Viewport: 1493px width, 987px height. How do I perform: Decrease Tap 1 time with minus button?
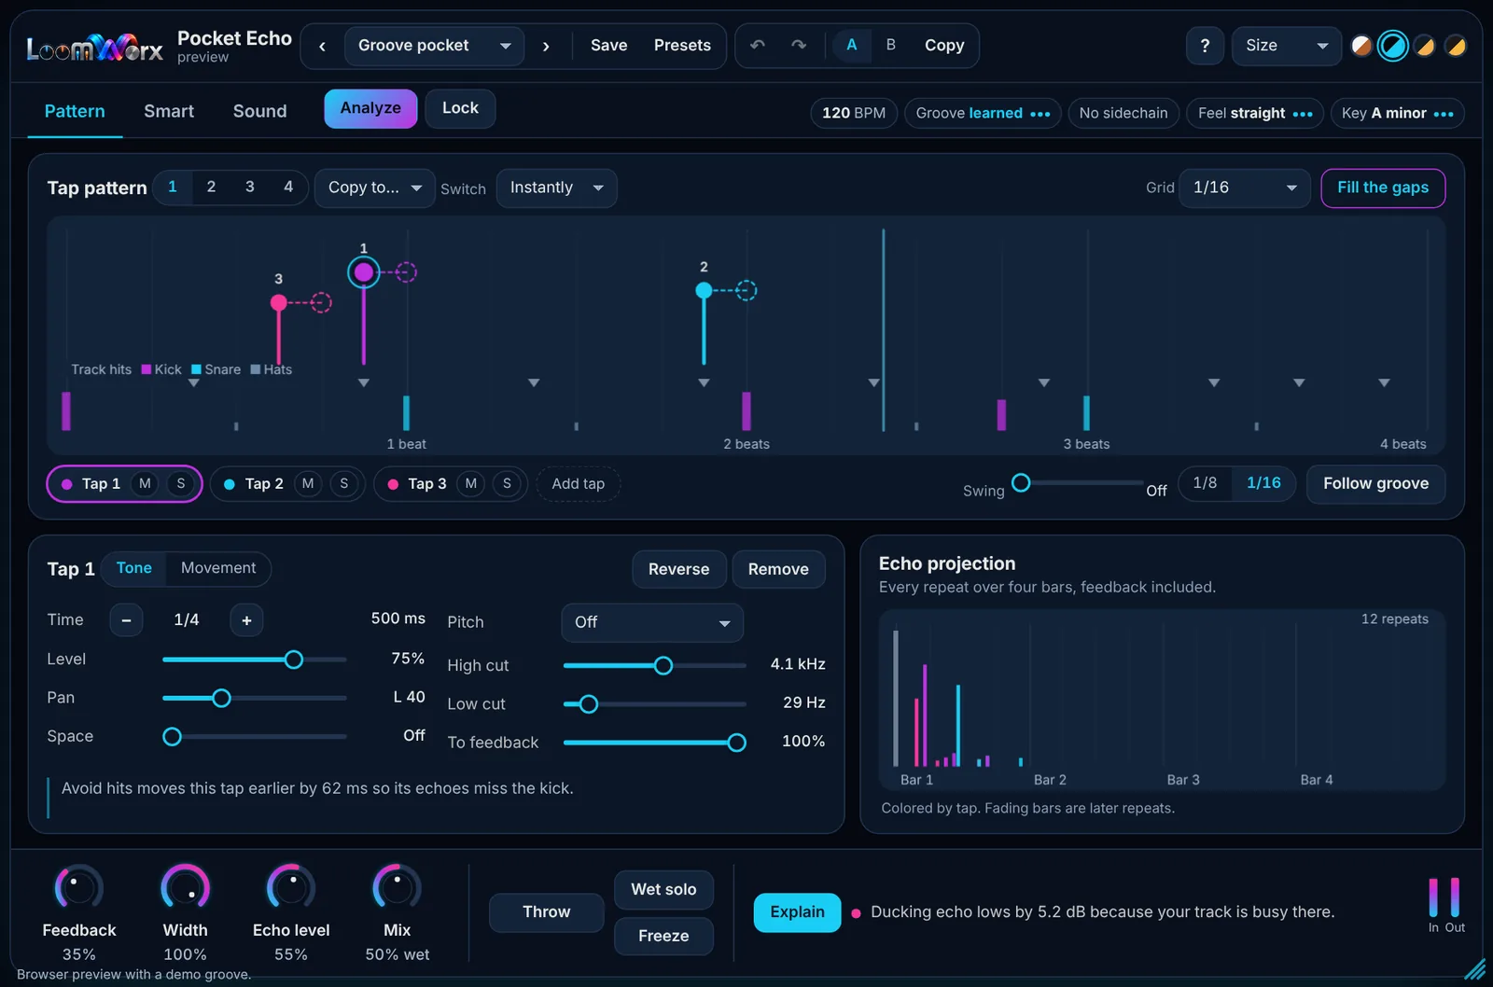pyautogui.click(x=126, y=619)
